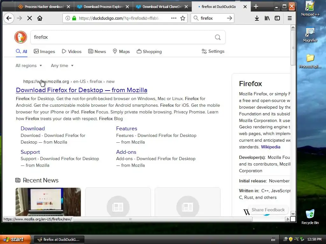The width and height of the screenshot is (326, 244).
Task: Click the Share Feedback button
Action: click(x=268, y=210)
